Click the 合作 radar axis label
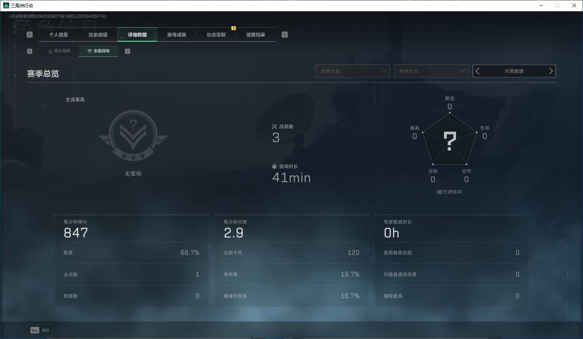 coord(467,171)
